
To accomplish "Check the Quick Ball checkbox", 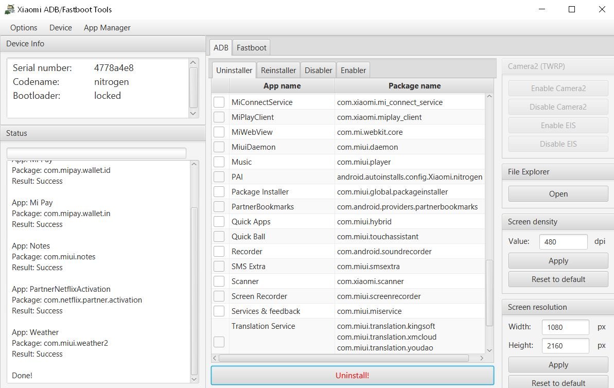I will [x=219, y=237].
